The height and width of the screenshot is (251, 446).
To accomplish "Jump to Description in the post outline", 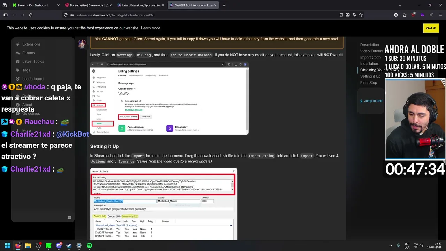I will (369, 45).
